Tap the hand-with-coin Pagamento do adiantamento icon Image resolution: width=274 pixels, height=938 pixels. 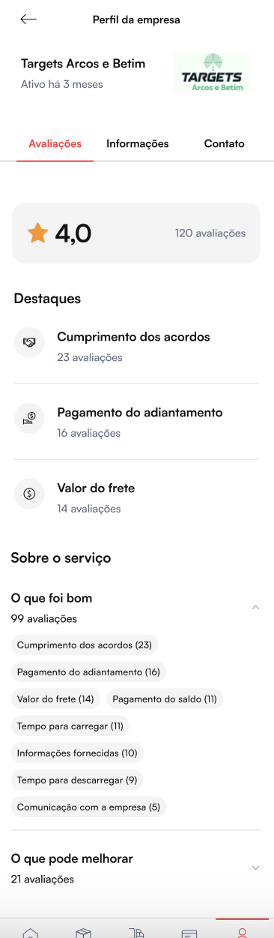(x=29, y=418)
